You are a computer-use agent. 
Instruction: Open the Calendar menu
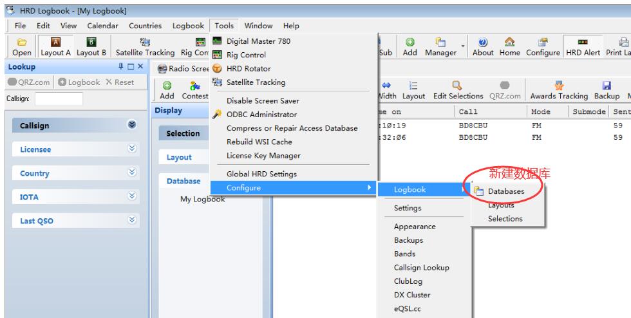click(102, 26)
